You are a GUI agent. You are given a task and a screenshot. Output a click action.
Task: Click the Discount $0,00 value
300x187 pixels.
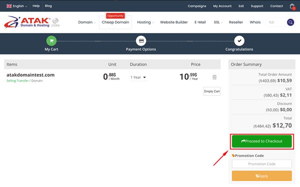[286, 109]
